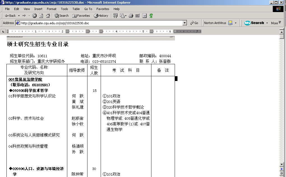Screen dimensions: 286x177
Task: Click the green Chinese character toolbar icon
Action: (151, 16)
